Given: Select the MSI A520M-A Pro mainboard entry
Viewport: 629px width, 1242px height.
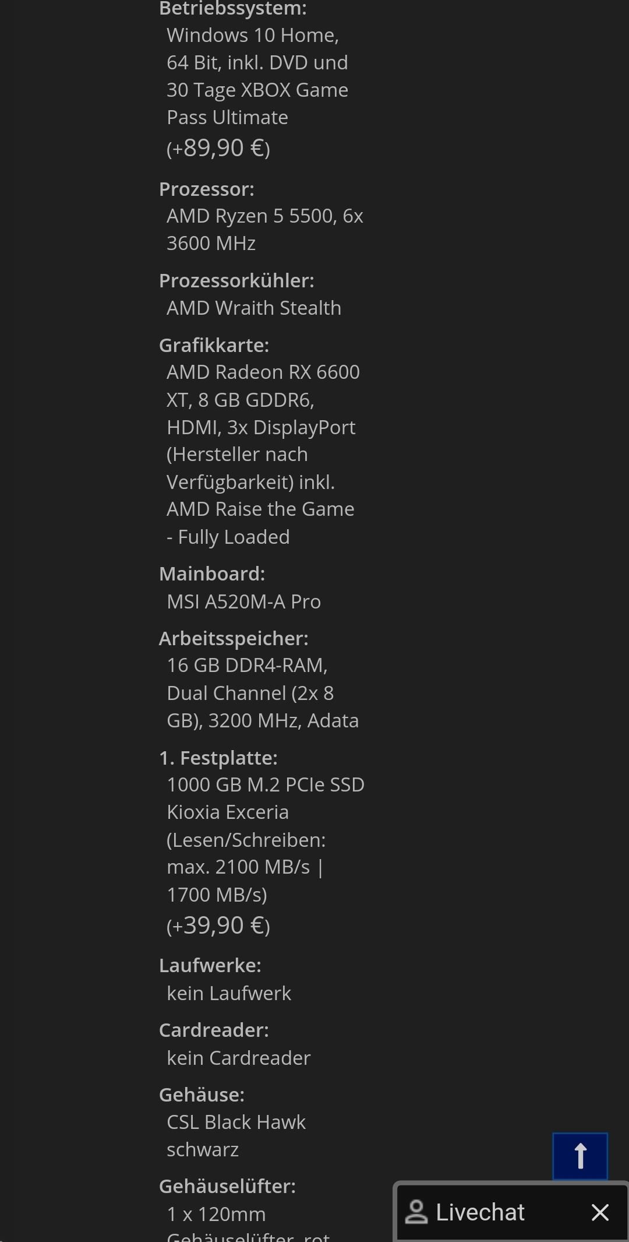Looking at the screenshot, I should (243, 601).
